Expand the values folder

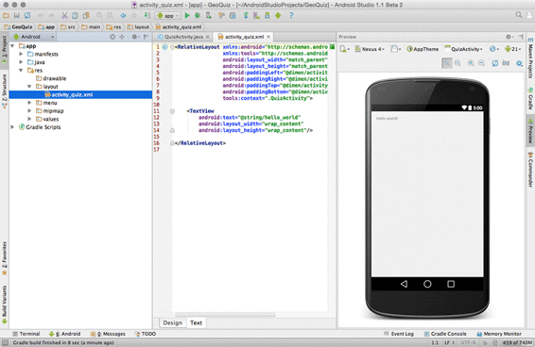tap(29, 119)
